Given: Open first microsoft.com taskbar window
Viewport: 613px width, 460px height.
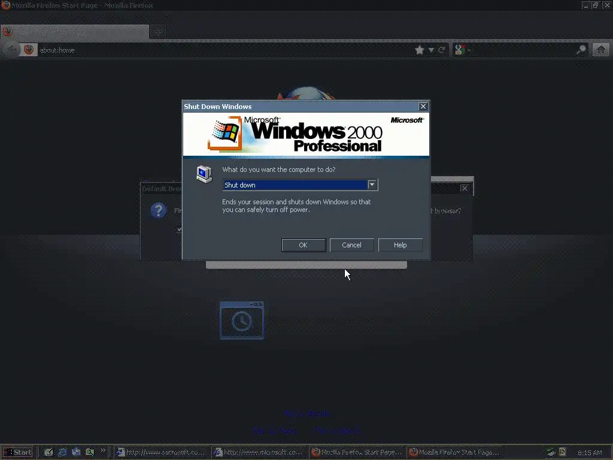Looking at the screenshot, I should pos(162,452).
